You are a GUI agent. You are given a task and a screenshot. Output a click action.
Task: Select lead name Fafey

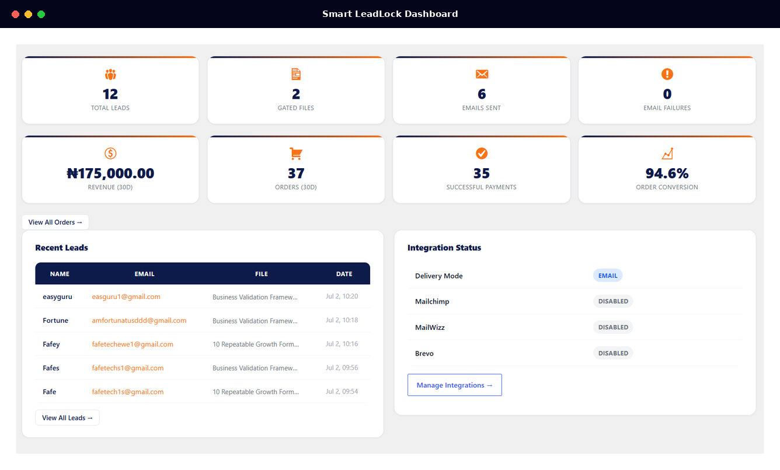click(51, 344)
